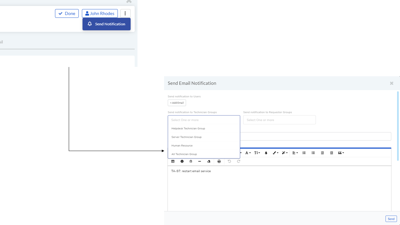Redo the last edit
The image size is (400, 225).
pos(238,162)
